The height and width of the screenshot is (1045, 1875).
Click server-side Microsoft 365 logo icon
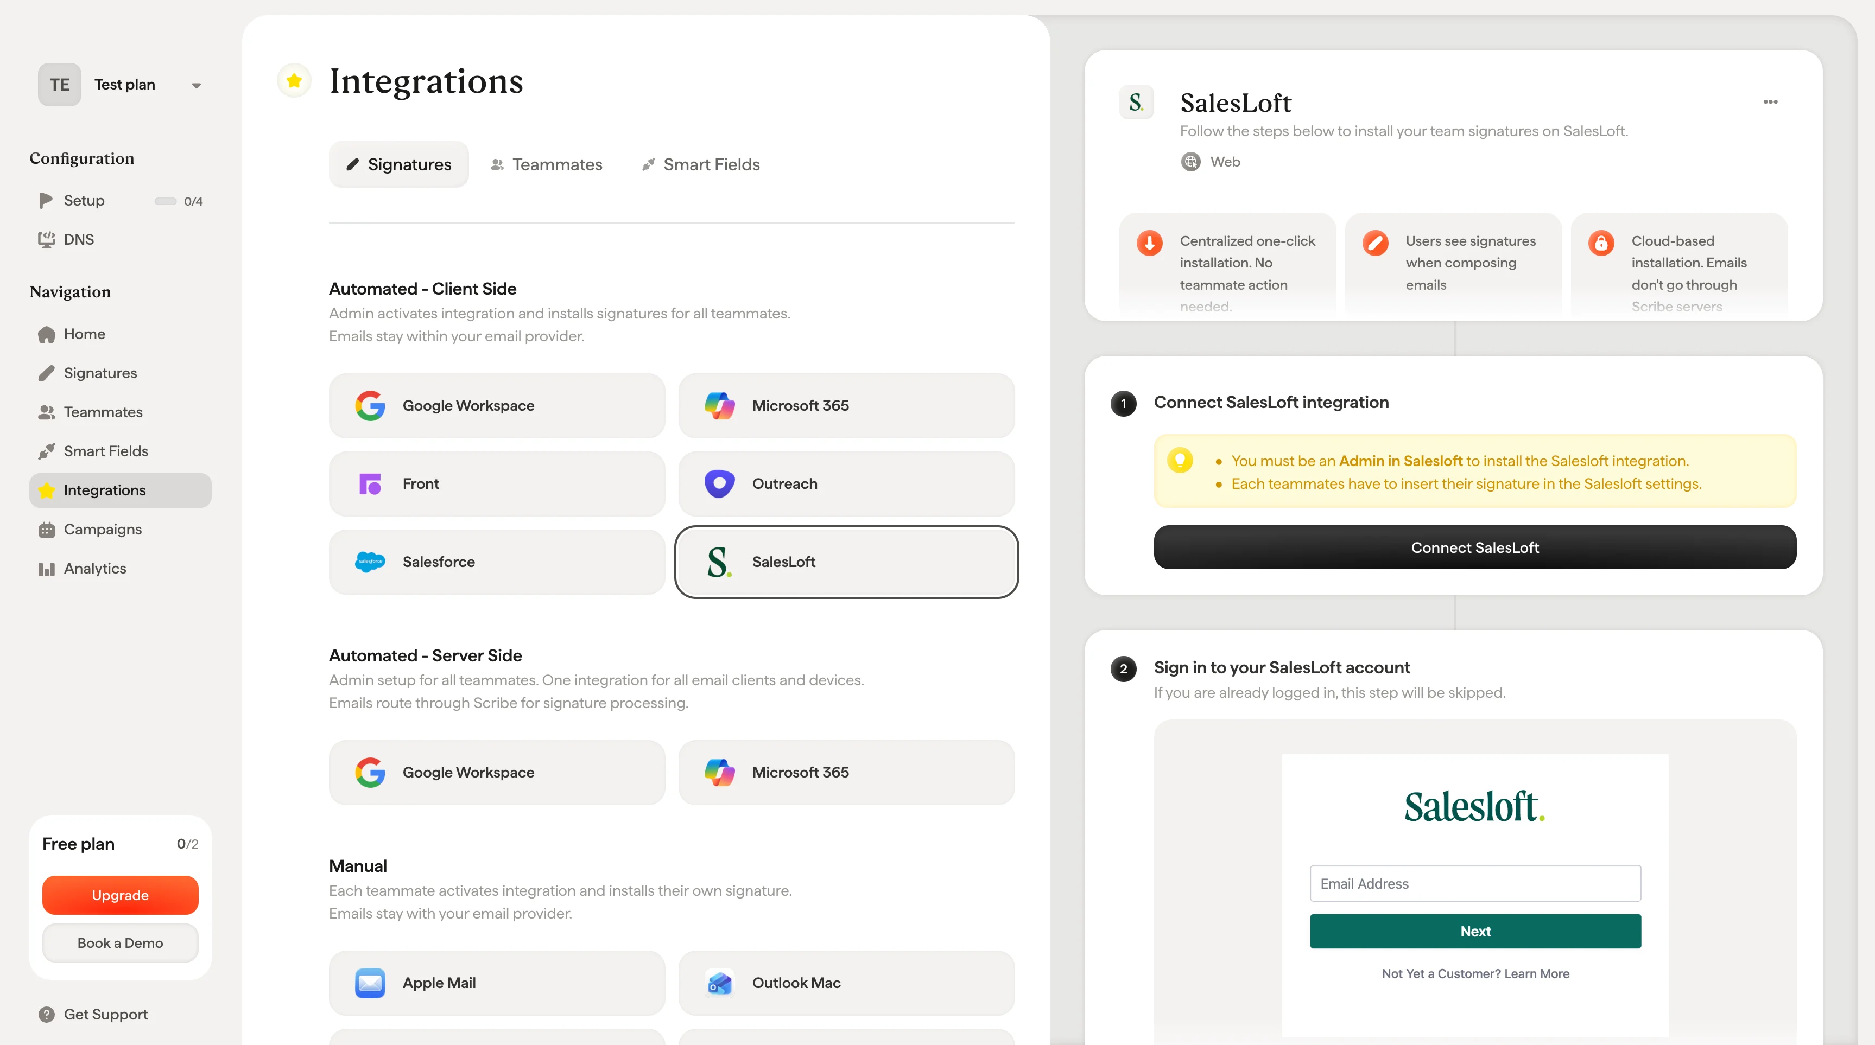(719, 772)
